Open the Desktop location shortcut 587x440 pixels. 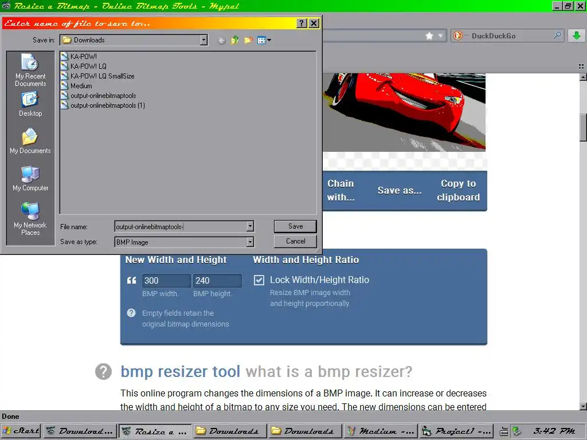pyautogui.click(x=30, y=100)
